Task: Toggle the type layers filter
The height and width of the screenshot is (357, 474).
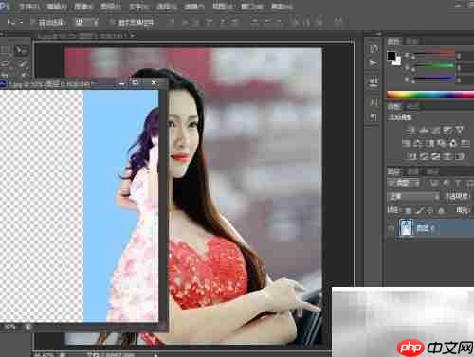Action: point(457,183)
